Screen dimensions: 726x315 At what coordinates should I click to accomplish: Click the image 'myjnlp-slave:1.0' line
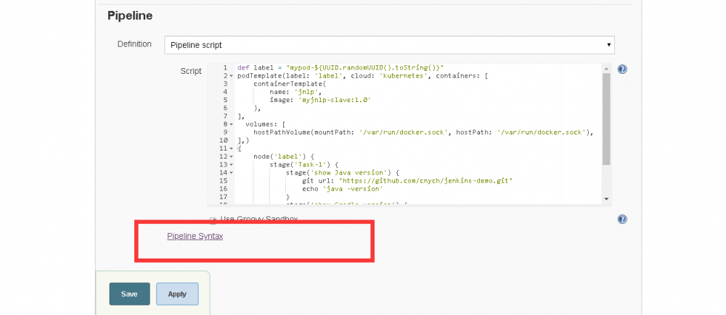click(320, 100)
